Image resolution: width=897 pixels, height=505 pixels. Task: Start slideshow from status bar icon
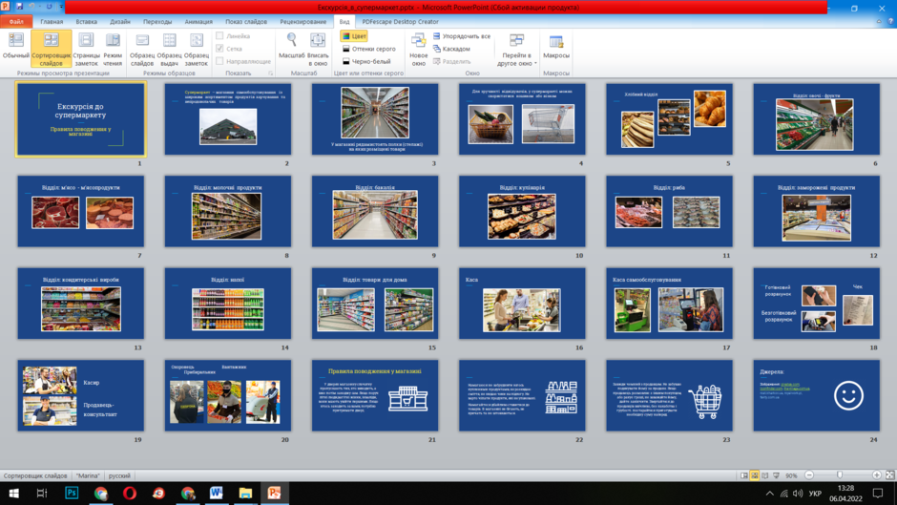pos(777,475)
